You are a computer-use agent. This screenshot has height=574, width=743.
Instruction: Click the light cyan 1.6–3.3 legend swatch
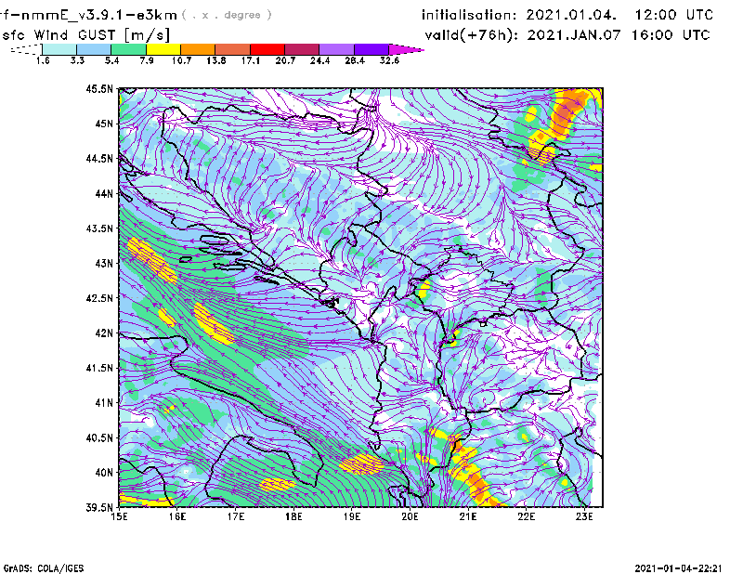pos(59,49)
